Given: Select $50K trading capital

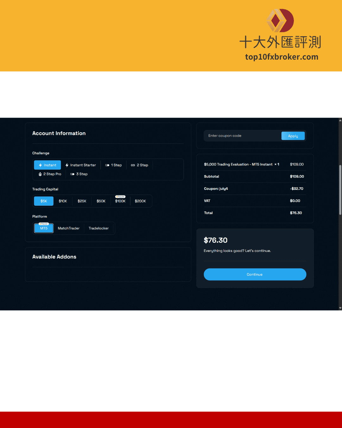Looking at the screenshot, I should [x=101, y=201].
